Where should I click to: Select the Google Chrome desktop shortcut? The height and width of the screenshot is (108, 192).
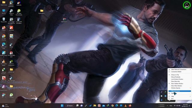click(x=4, y=37)
